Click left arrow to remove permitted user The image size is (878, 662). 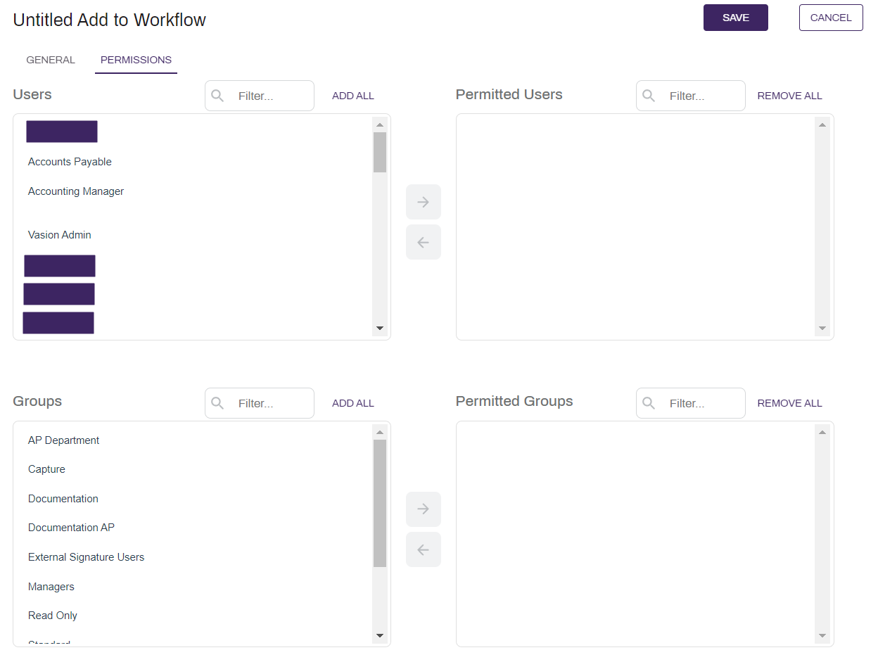point(424,242)
